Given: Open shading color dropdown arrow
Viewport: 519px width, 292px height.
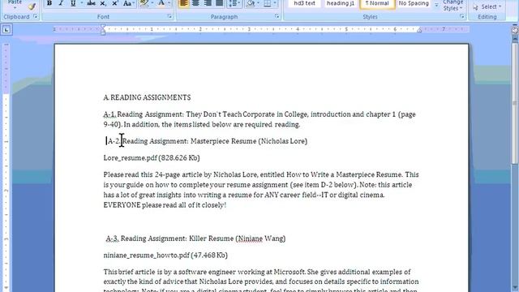Looking at the screenshot, I should pyautogui.click(x=258, y=3).
